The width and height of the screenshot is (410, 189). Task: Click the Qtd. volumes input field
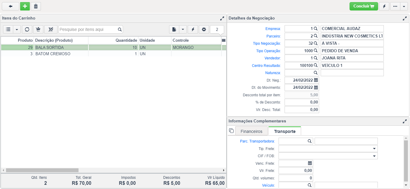tap(296, 178)
